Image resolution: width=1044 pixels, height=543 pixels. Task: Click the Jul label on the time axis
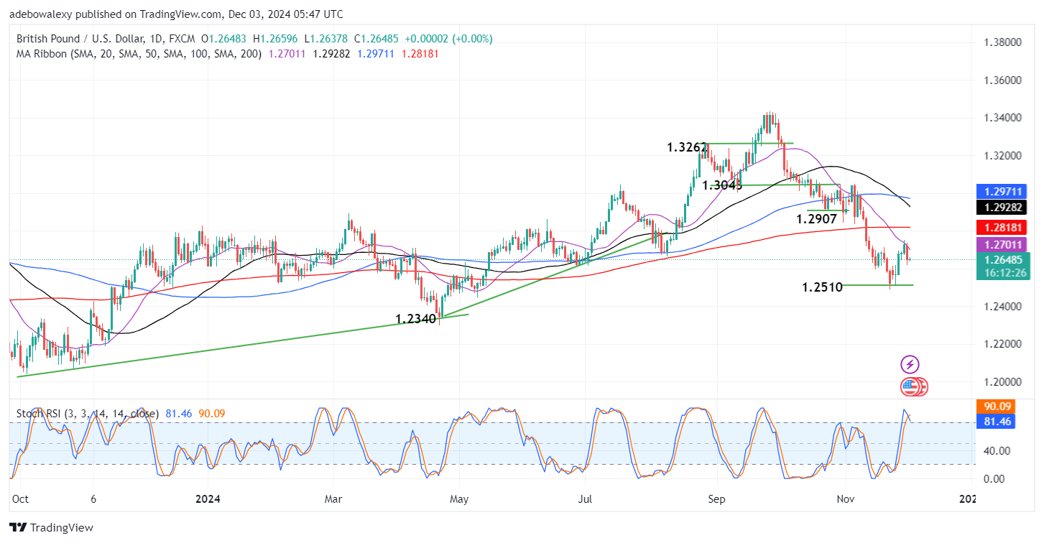[586, 498]
